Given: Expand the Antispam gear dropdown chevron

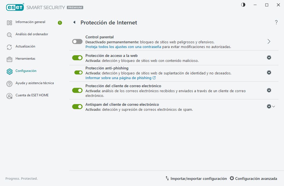Looking at the screenshot, I should [x=273, y=106].
